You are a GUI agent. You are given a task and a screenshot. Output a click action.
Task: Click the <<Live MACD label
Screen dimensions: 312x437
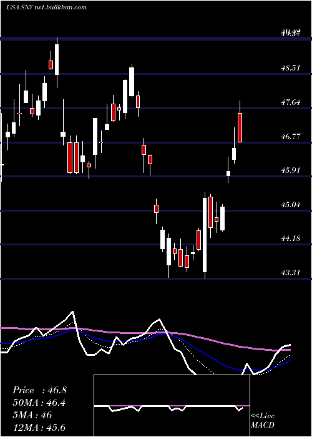pyautogui.click(x=263, y=420)
